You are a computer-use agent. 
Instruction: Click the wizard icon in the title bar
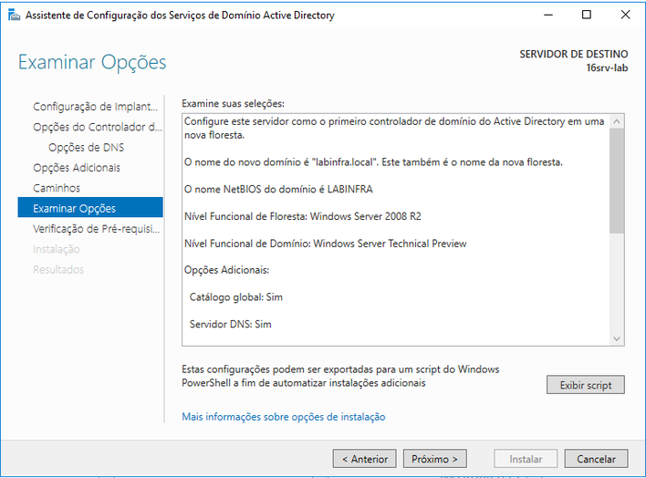(14, 16)
